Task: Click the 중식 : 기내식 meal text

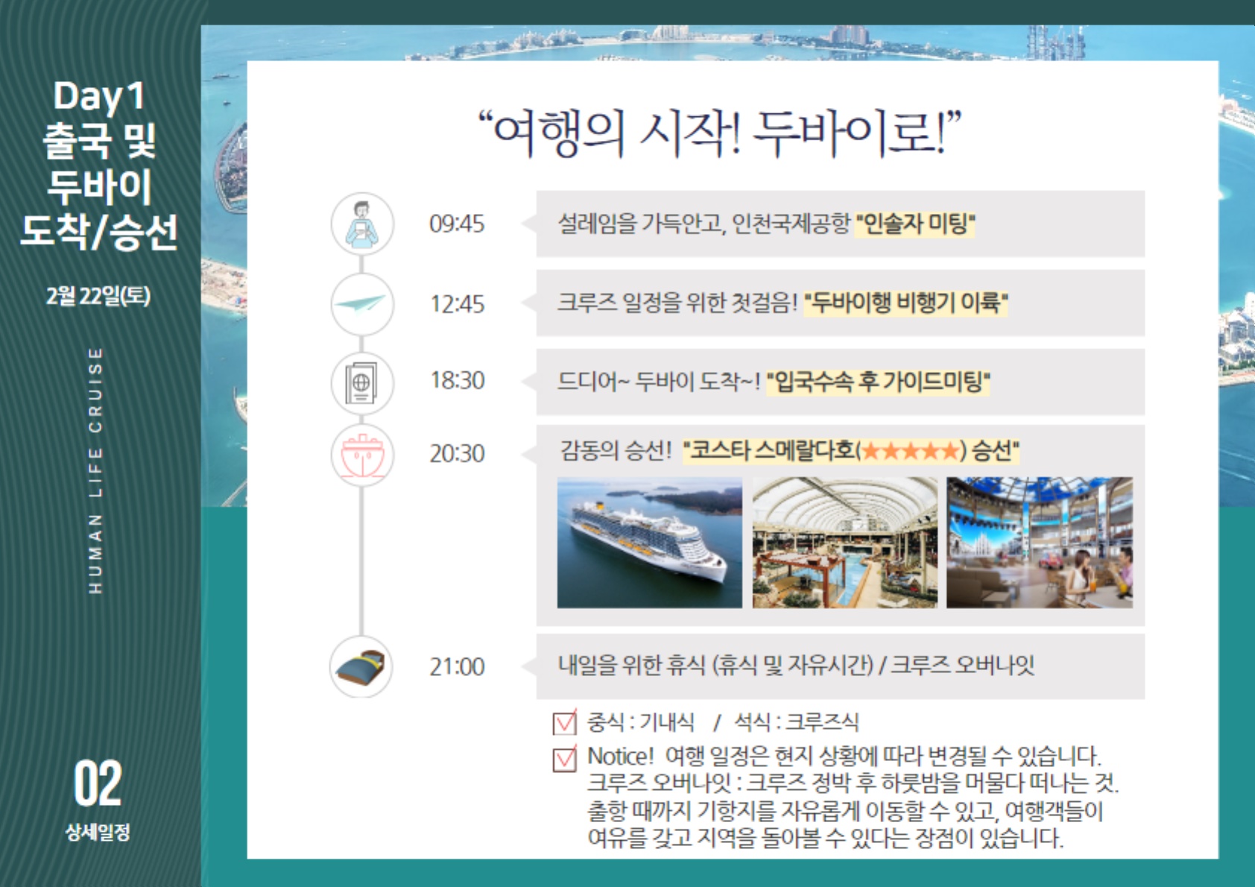Action: [x=641, y=722]
